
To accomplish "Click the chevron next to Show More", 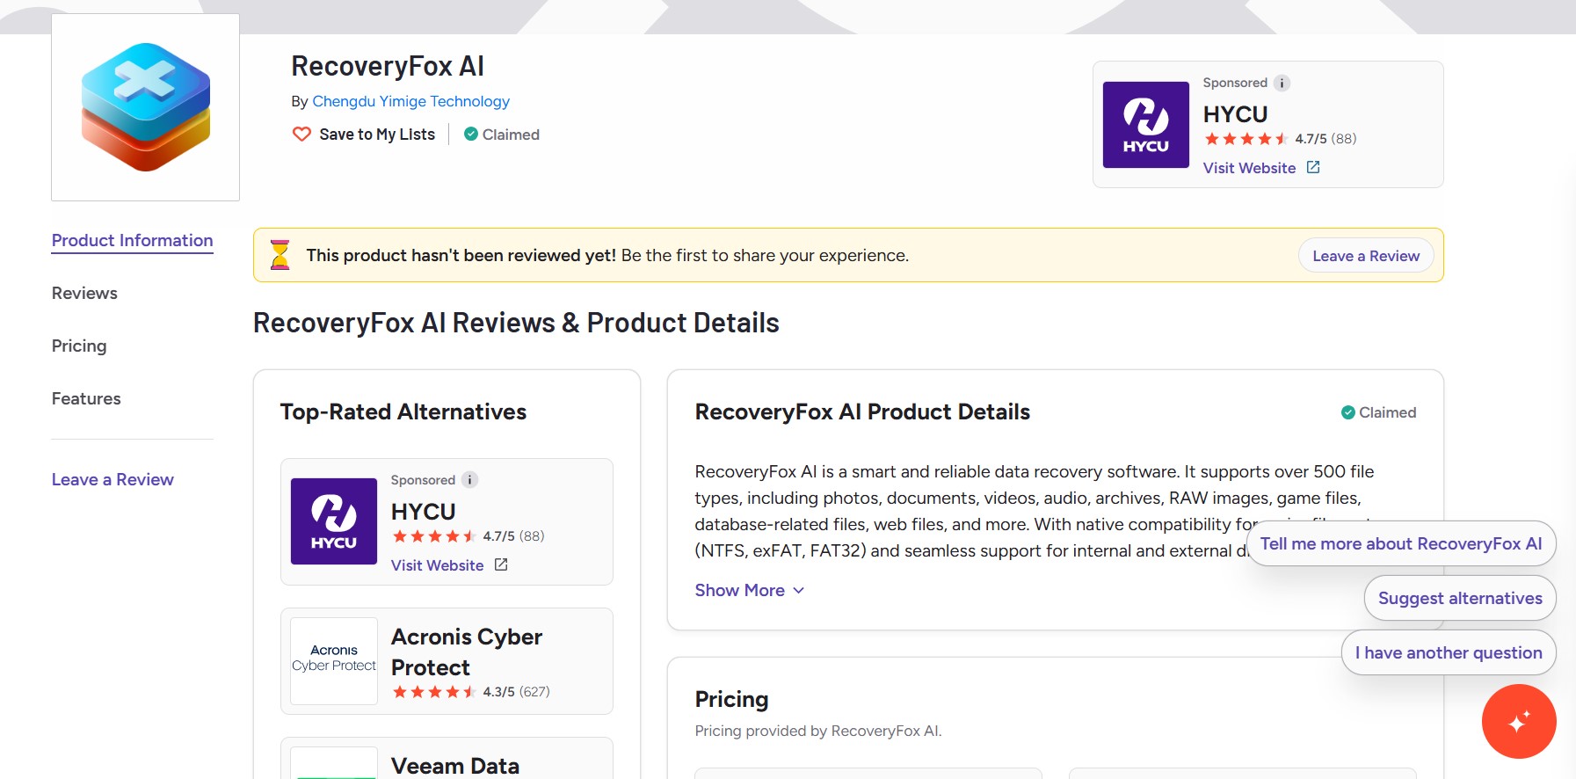I will click(798, 590).
